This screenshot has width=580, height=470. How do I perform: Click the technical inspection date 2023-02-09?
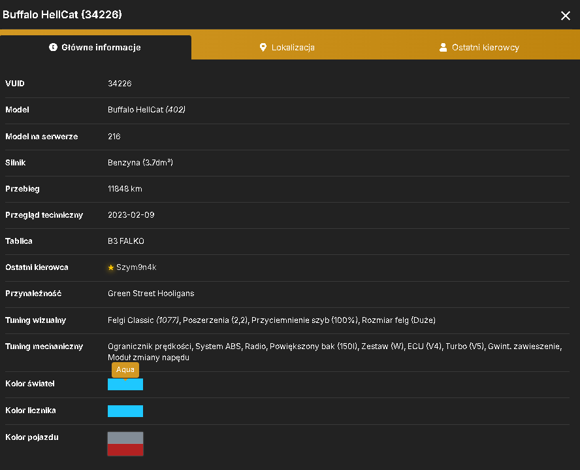coord(131,215)
